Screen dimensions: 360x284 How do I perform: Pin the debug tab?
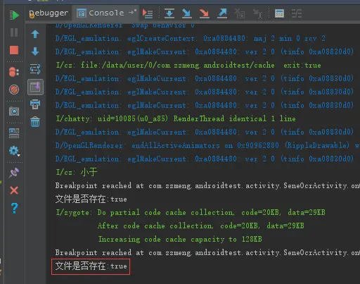point(14,173)
